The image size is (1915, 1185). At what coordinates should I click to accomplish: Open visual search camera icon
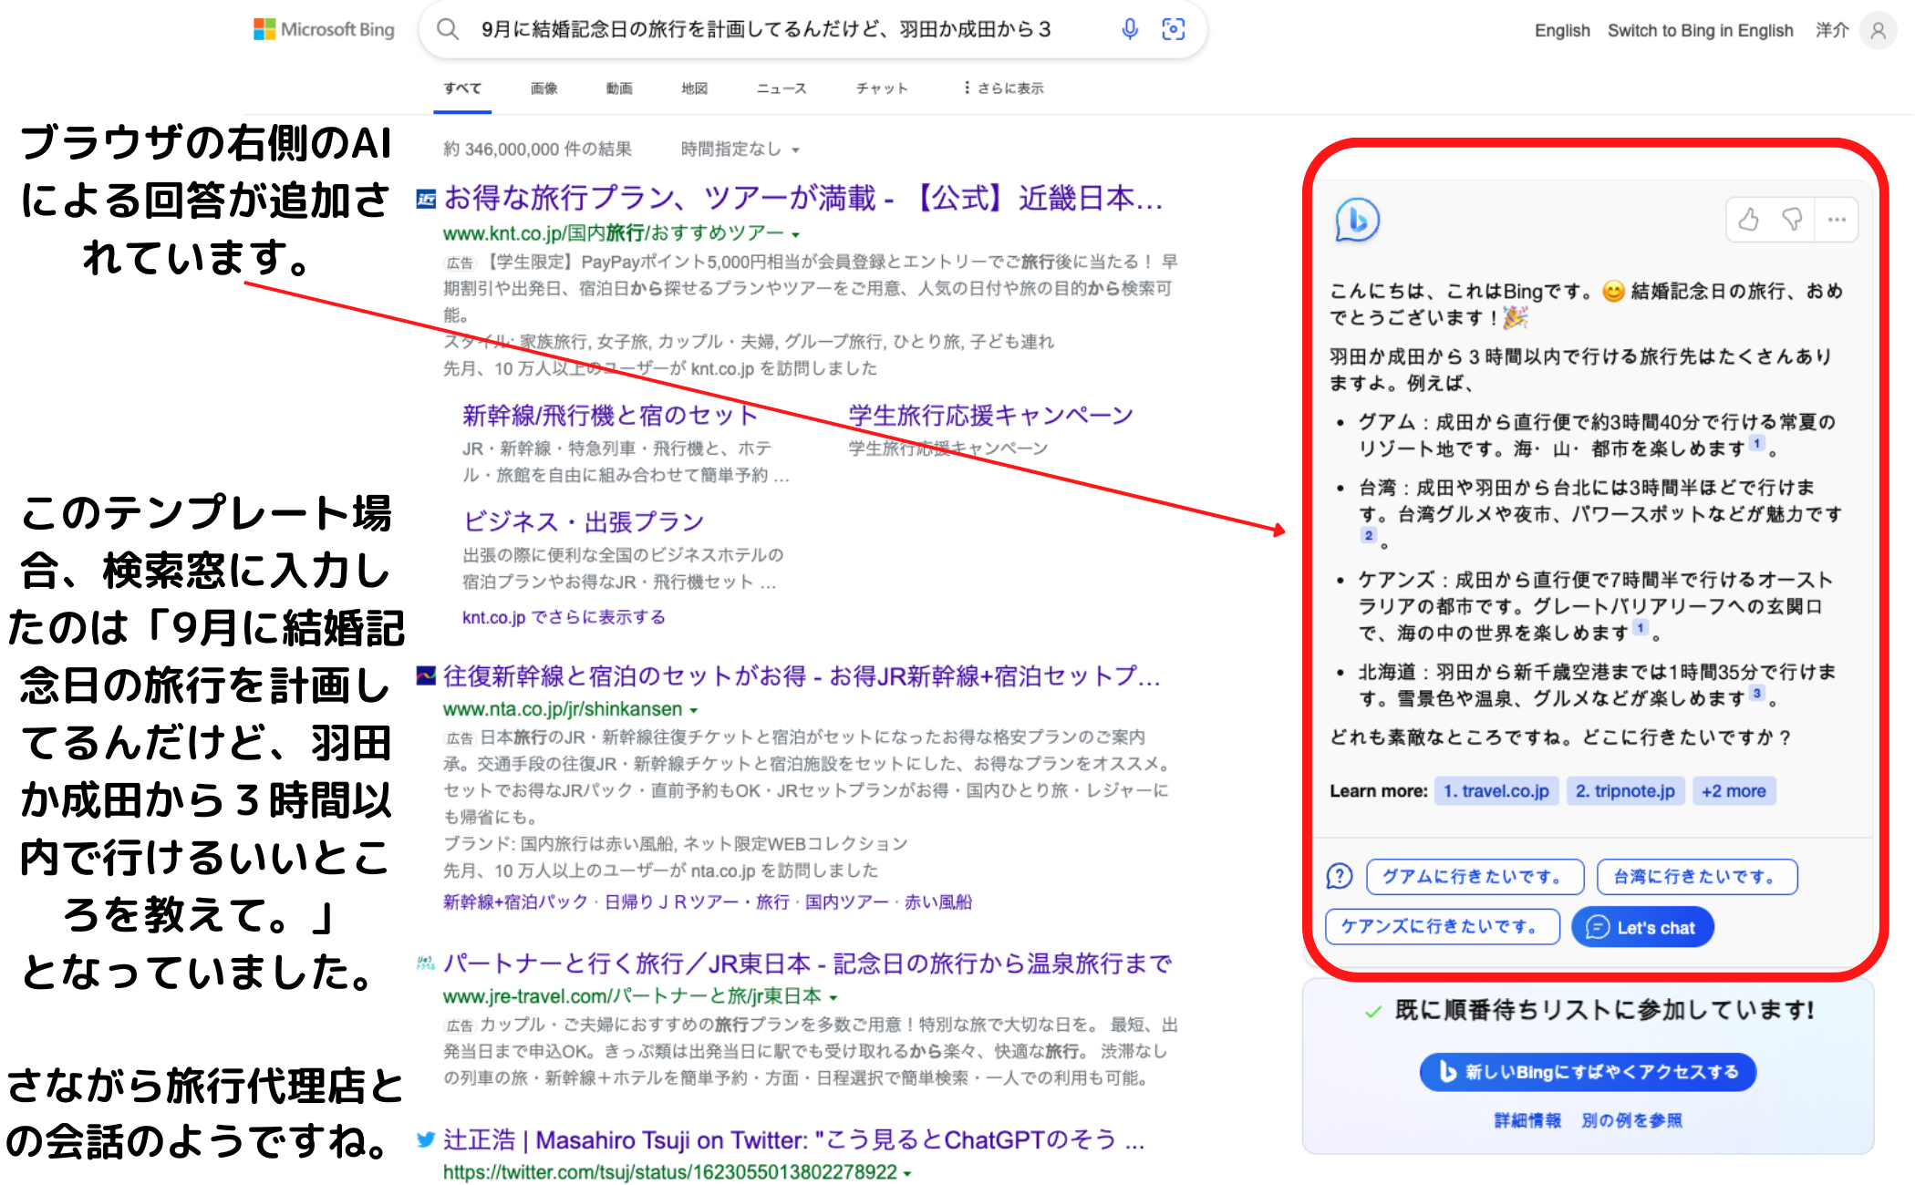[1173, 29]
